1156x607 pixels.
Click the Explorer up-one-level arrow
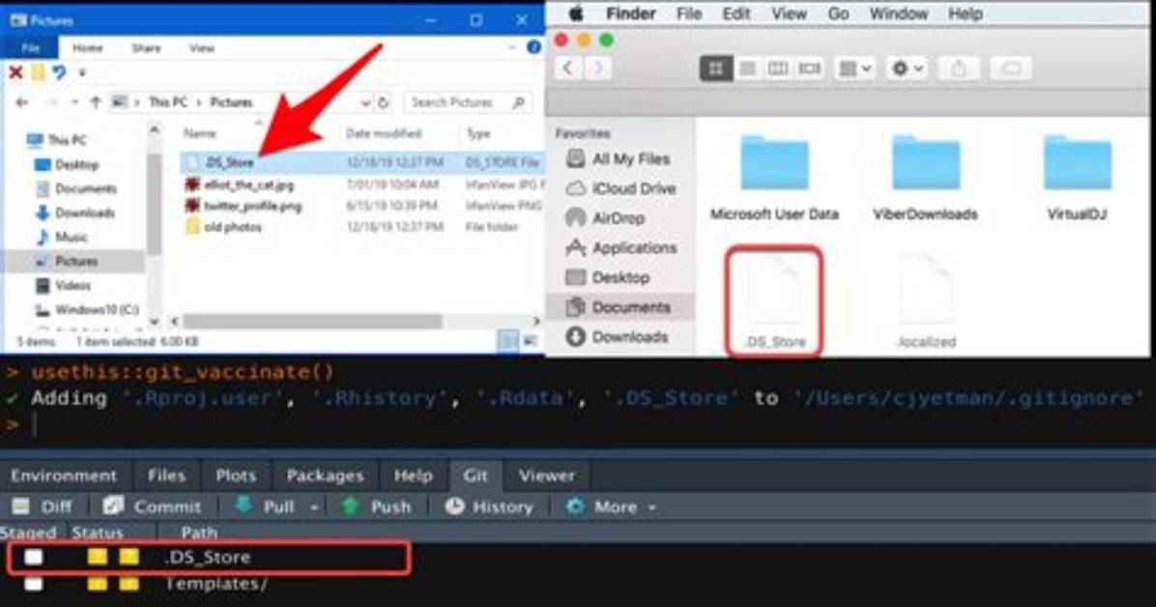[x=95, y=102]
